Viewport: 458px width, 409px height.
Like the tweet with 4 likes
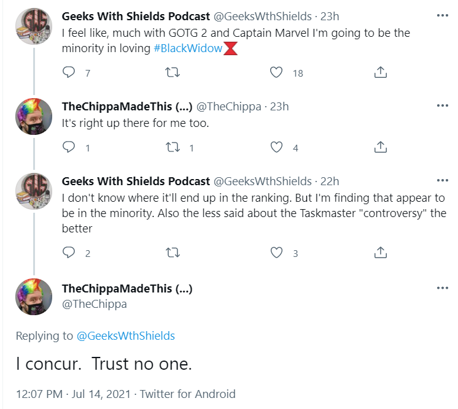[276, 147]
